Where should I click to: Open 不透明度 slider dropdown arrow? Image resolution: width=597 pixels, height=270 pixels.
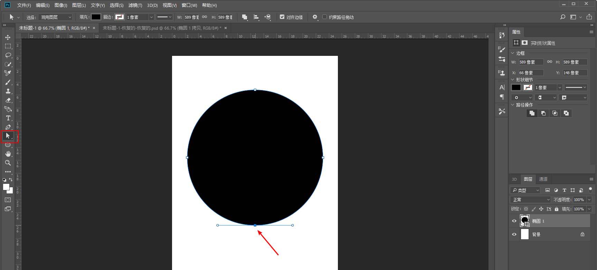(589, 200)
